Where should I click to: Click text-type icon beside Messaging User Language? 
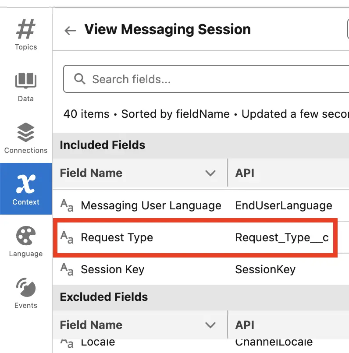(x=67, y=205)
